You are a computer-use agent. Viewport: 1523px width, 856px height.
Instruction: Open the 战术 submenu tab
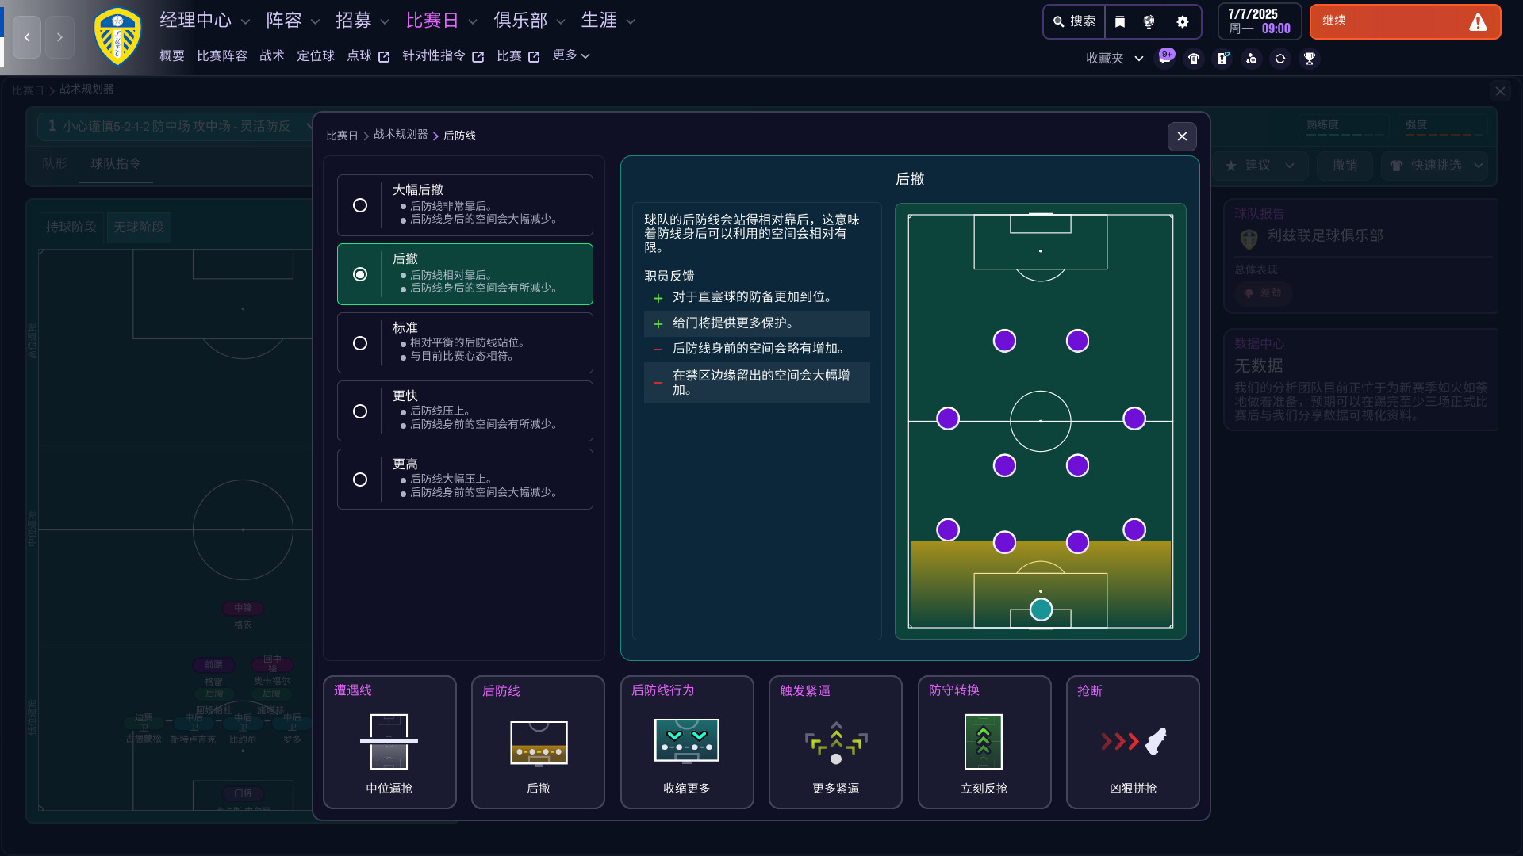[271, 55]
